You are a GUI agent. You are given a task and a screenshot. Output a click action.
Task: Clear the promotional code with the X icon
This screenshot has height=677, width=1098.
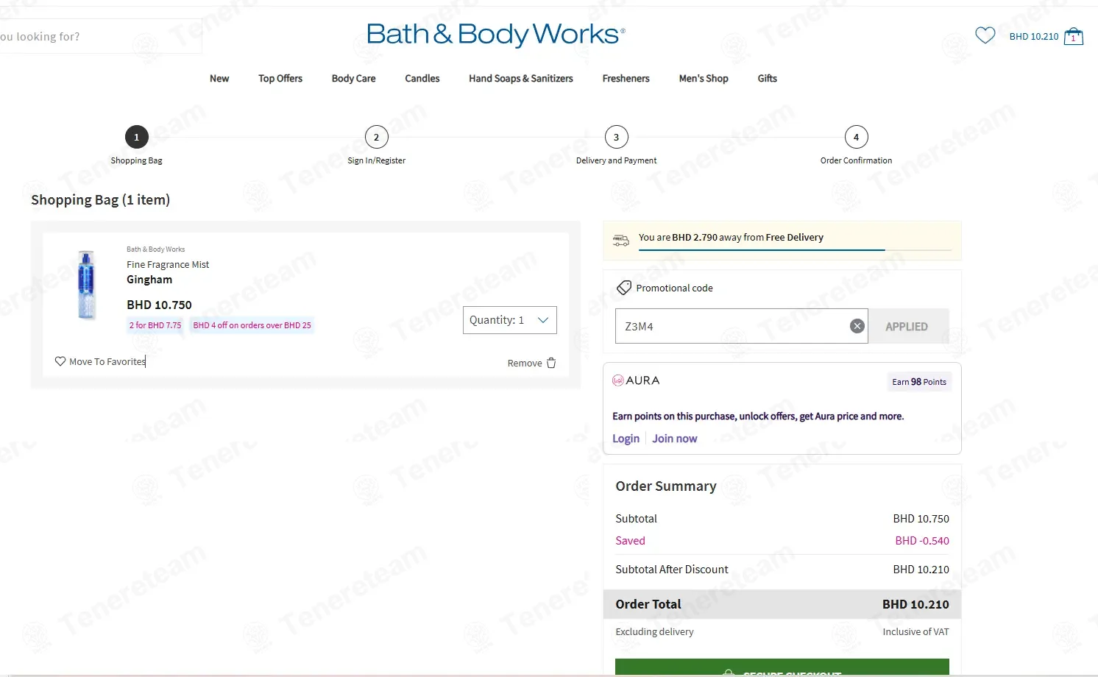coord(857,326)
